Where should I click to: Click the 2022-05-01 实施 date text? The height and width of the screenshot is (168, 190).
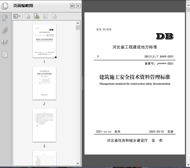(x=161, y=131)
